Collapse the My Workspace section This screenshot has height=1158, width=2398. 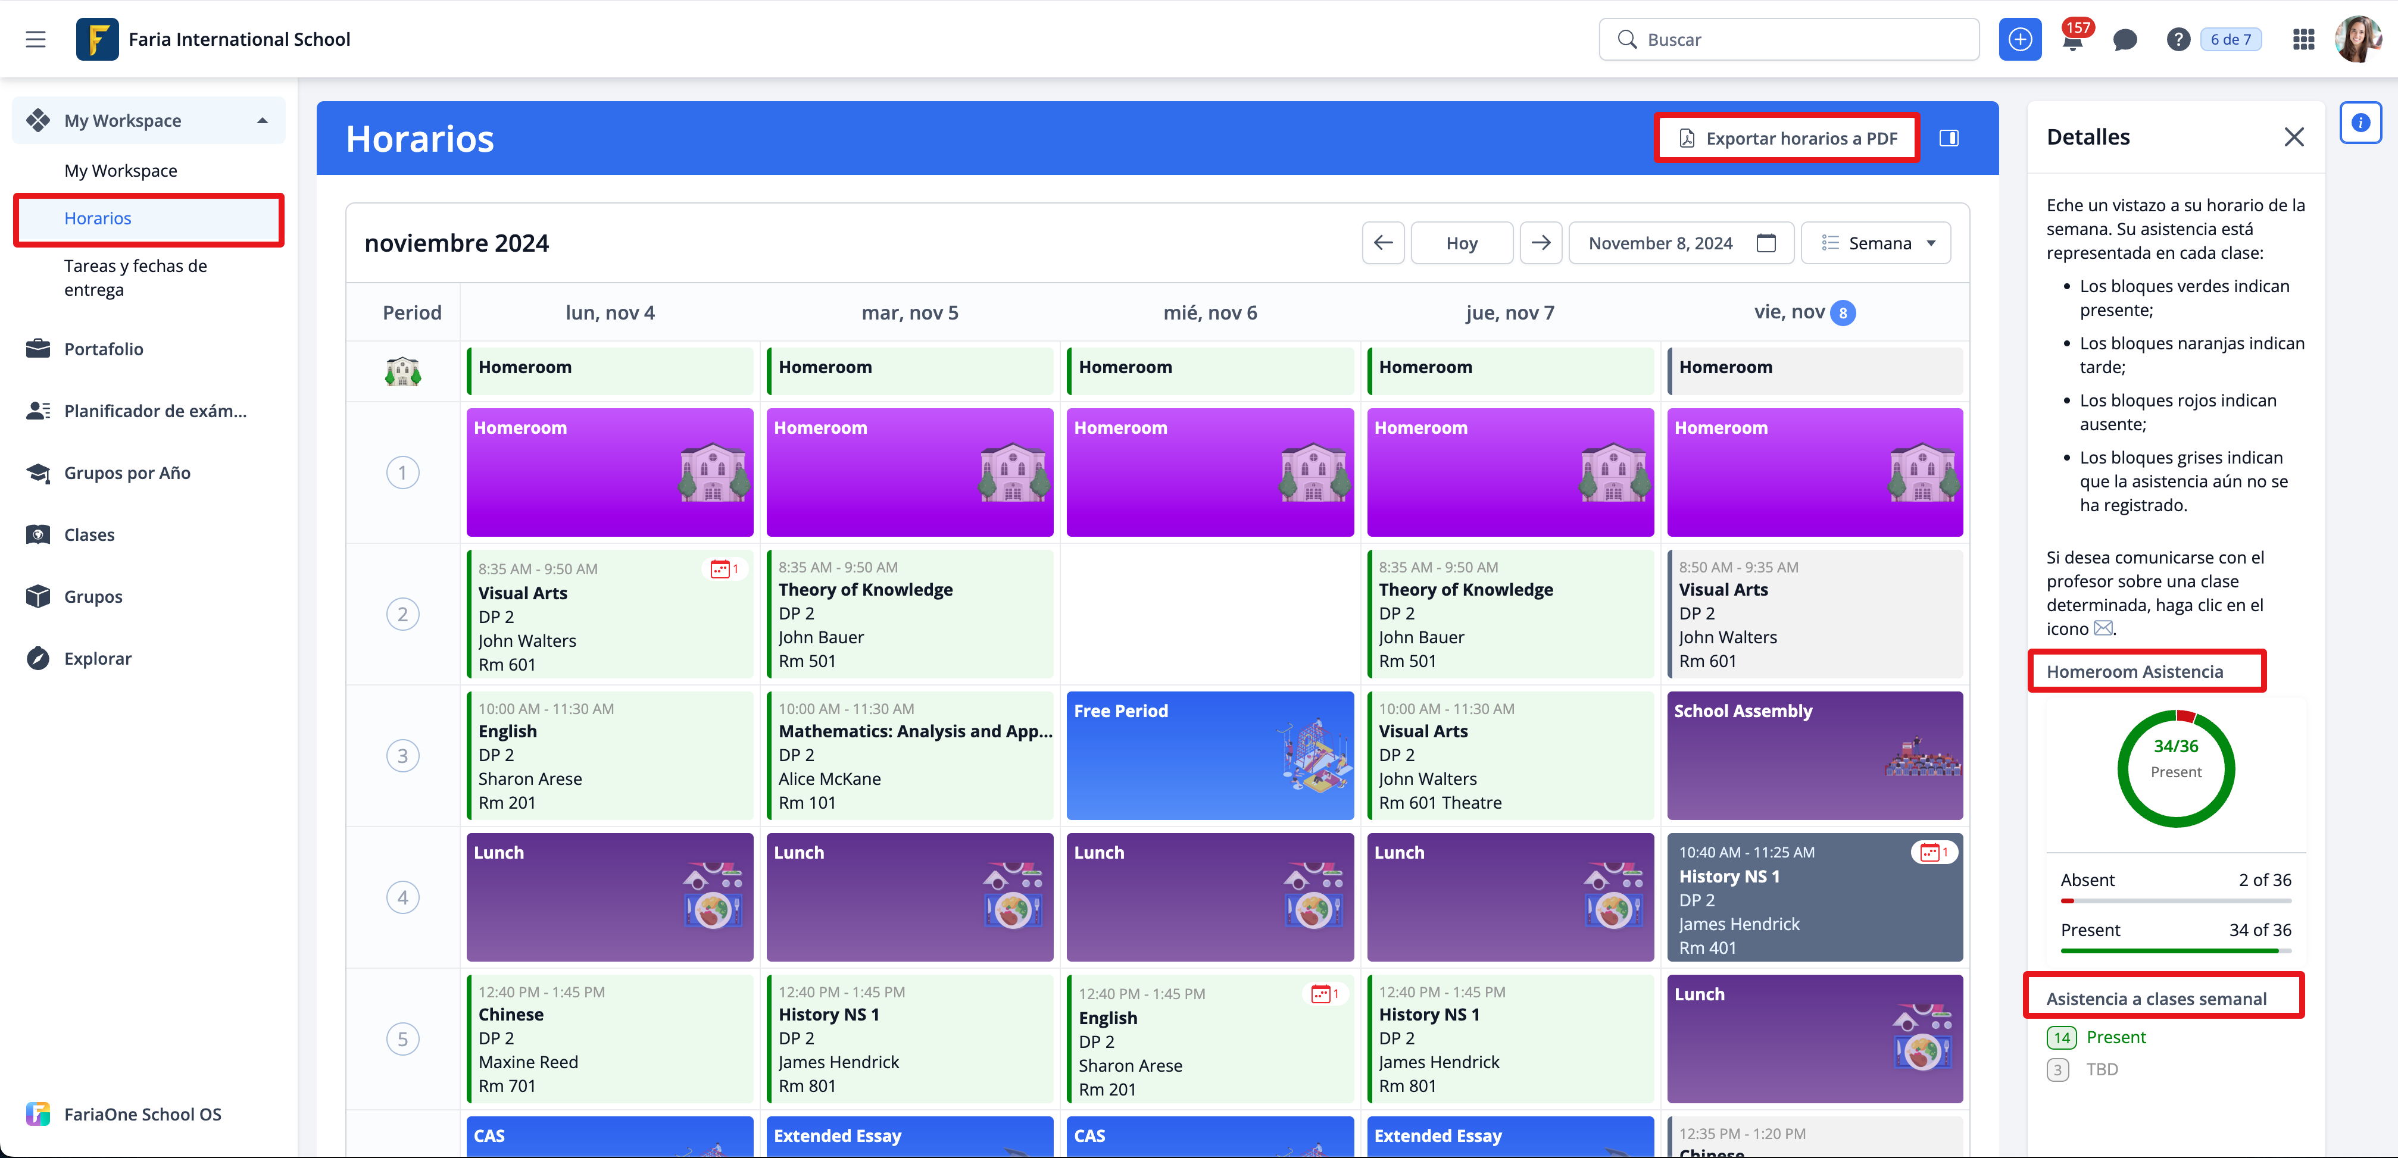point(263,121)
